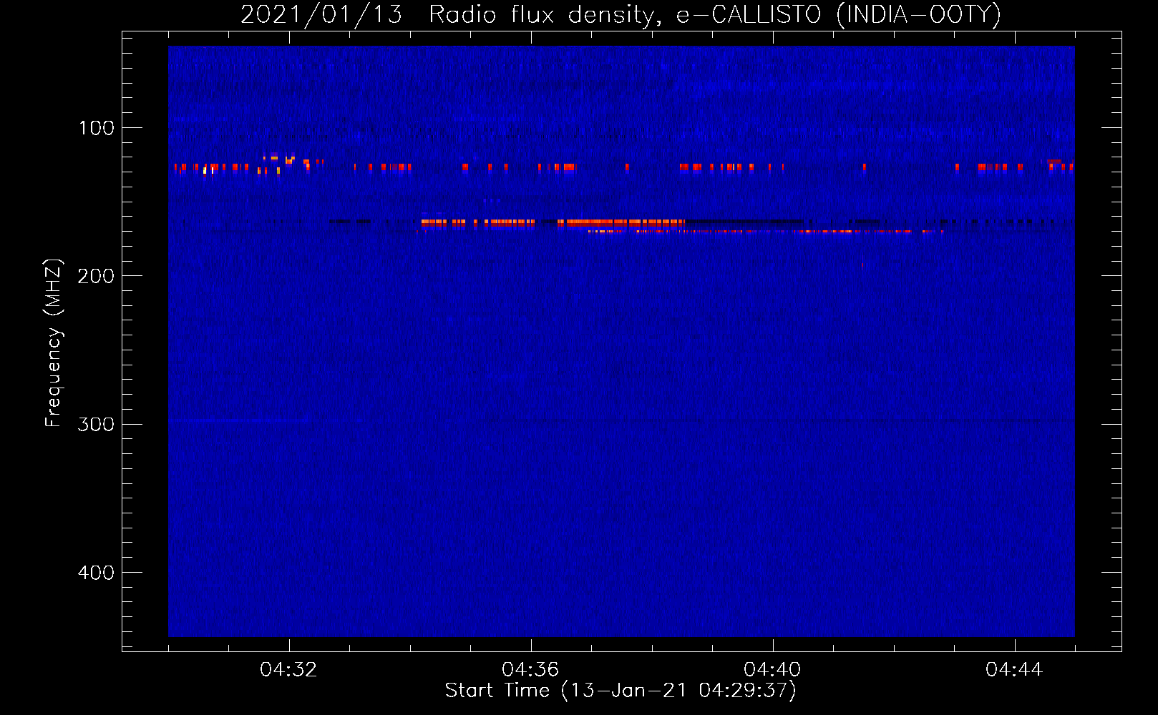Click the 04:44 time tick label
Screen dimensions: 1158x715
coord(1014,670)
